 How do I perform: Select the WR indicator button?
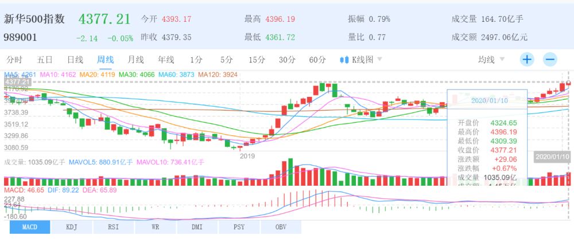tap(156, 228)
